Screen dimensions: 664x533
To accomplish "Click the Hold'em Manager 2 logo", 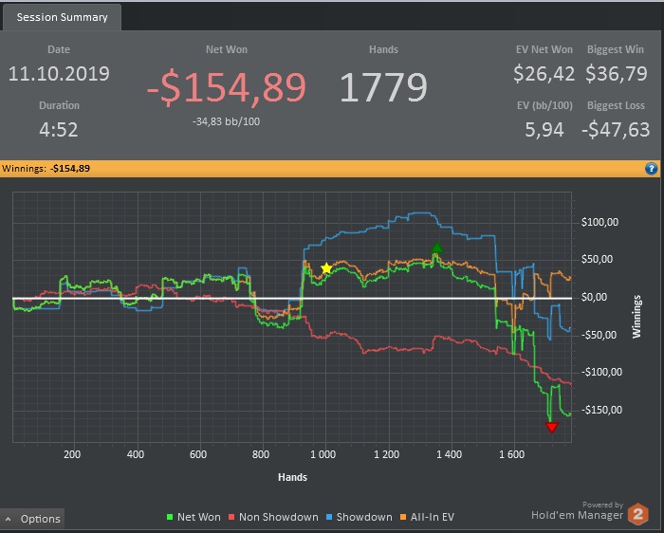I will coord(637,513).
